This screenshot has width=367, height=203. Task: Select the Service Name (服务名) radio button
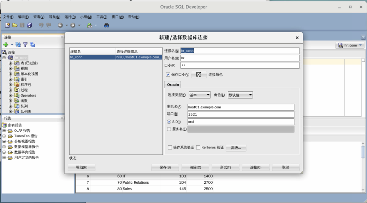(169, 129)
